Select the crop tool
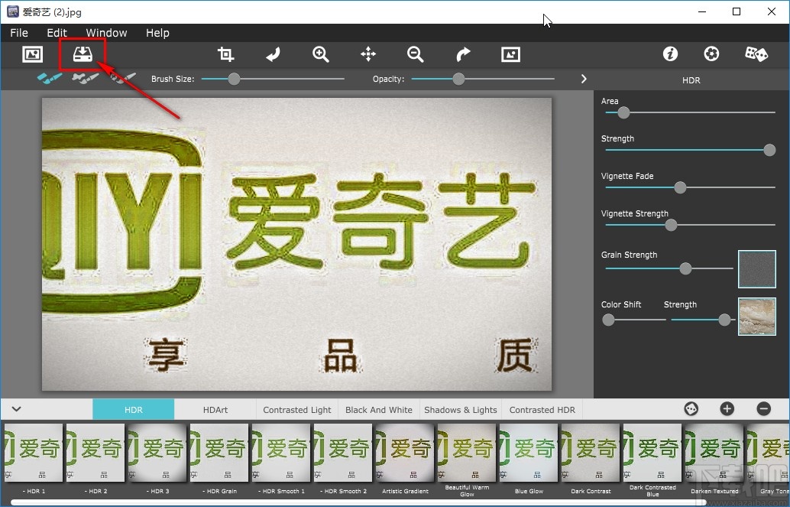The height and width of the screenshot is (507, 790). [x=225, y=54]
